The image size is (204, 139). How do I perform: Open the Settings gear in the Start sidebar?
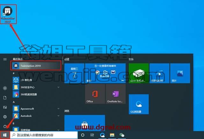5,117
